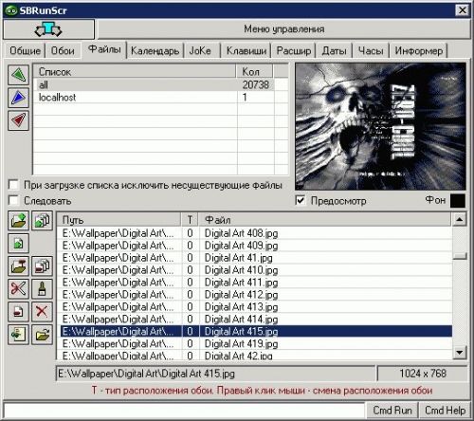
Task: Toggle the Следовать checkbox
Action: click(x=13, y=200)
